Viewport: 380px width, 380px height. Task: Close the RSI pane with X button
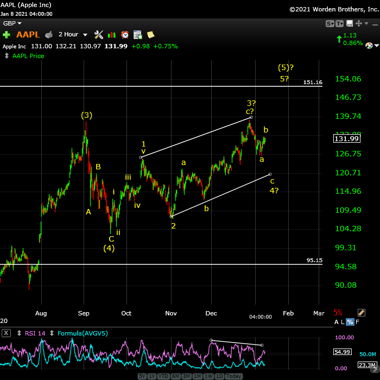(x=7, y=333)
